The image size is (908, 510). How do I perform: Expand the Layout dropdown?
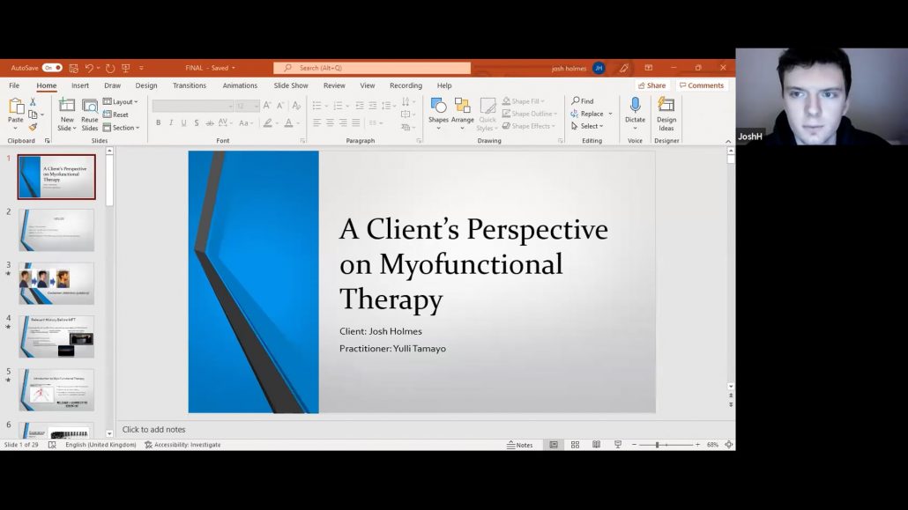tap(121, 102)
